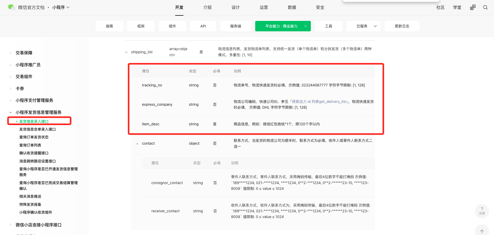Select 查询小程序是否已开通发货信息管理服务 in sidebar
The height and width of the screenshot is (235, 494).
click(x=49, y=172)
